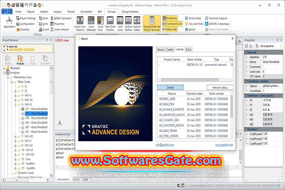285x190 pixels.
Task: Toggle Display/Hide the Project Browser
Action: [x=152, y=24]
